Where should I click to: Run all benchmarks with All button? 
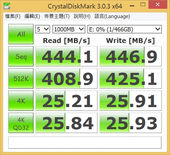coord(21,34)
